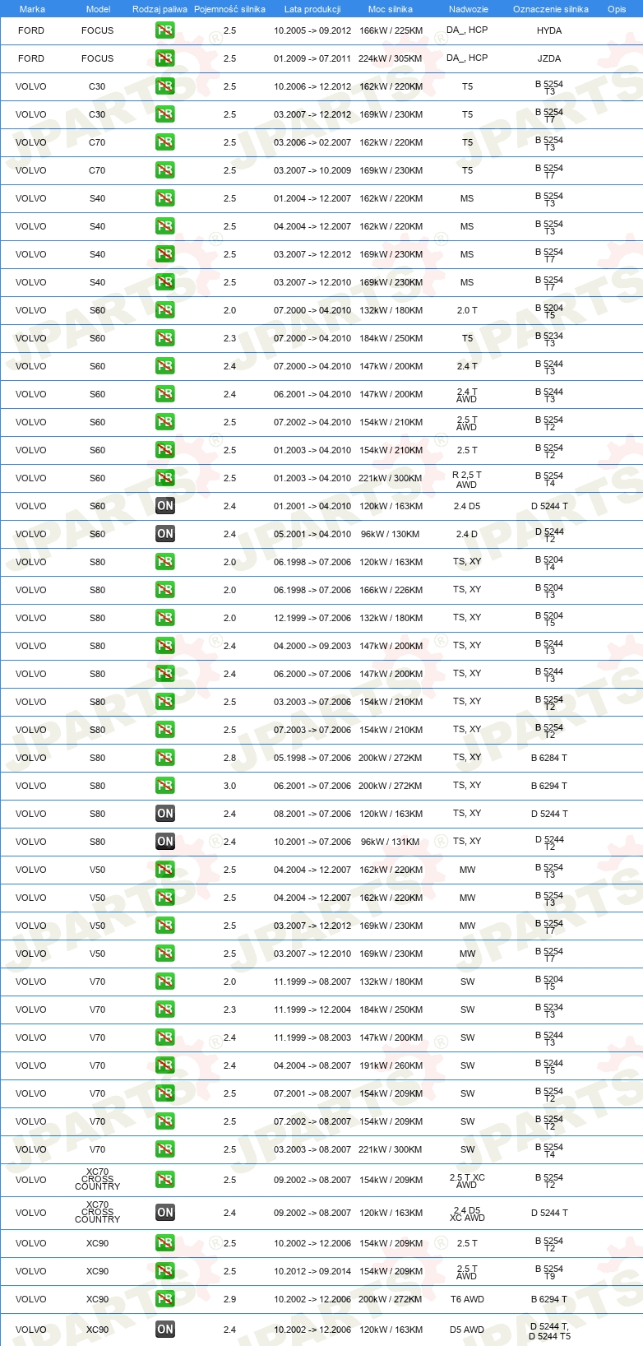Click the T6 AWD body cell
643x1346 pixels.
[467, 1299]
